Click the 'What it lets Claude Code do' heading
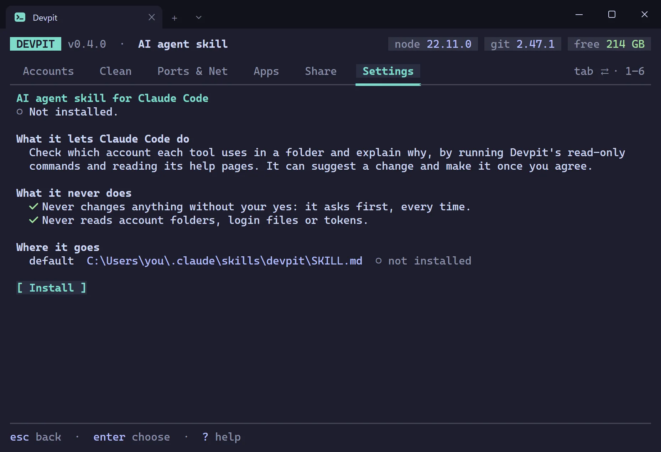Image resolution: width=661 pixels, height=452 pixels. 103,139
